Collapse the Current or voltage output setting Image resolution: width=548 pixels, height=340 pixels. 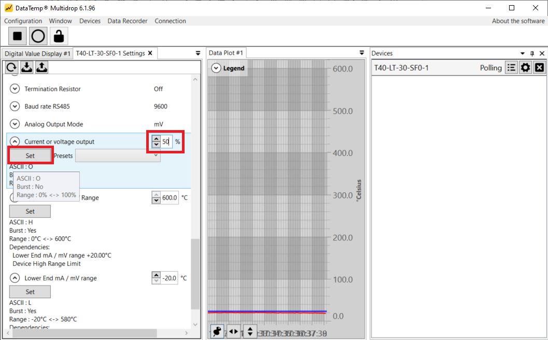coord(15,141)
